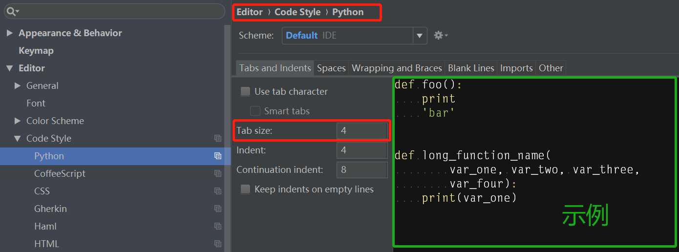Open the Scheme dropdown arrow
The image size is (679, 252).
coord(420,36)
